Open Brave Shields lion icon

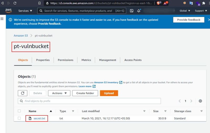tap(159, 3)
